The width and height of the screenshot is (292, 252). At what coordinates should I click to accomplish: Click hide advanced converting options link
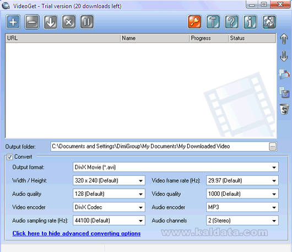point(77,233)
